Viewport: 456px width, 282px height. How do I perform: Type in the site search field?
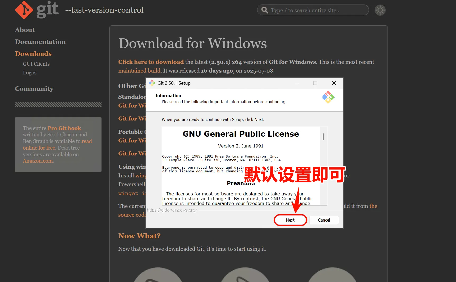(x=317, y=10)
